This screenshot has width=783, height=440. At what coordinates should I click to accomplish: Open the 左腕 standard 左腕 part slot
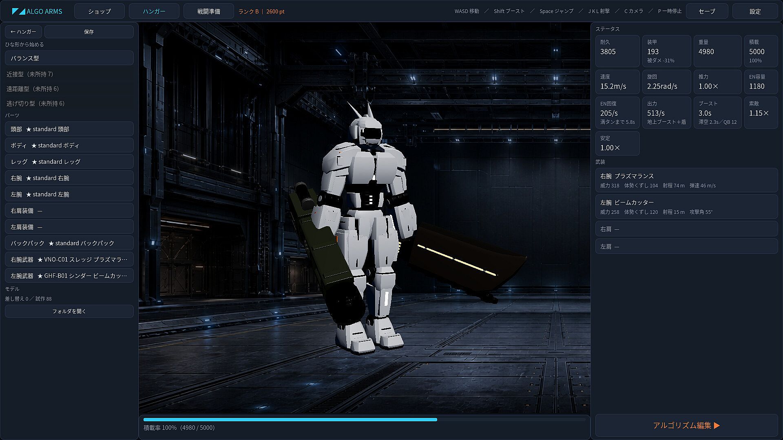click(69, 194)
